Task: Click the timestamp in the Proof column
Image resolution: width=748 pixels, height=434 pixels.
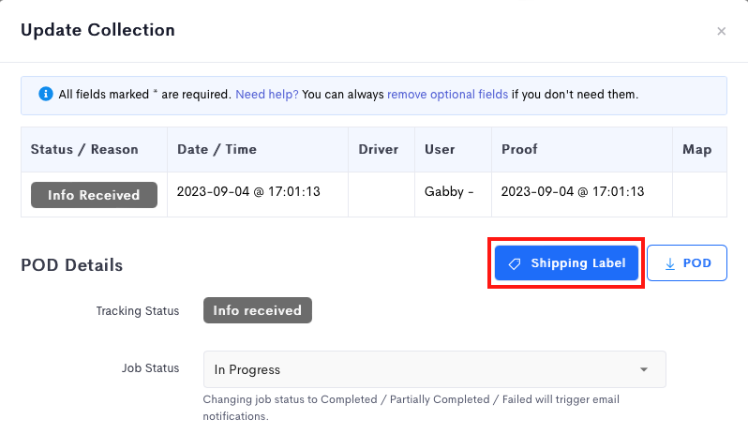Action: [573, 192]
